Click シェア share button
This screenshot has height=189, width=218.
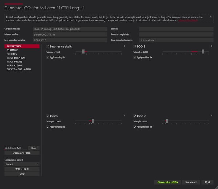(22, 174)
